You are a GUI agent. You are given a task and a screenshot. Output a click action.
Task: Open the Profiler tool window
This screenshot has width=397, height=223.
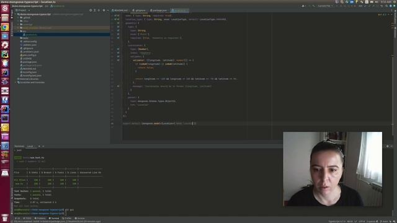[x=67, y=218]
